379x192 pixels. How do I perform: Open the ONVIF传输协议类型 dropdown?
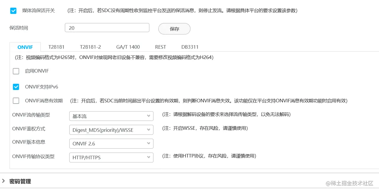(111, 157)
